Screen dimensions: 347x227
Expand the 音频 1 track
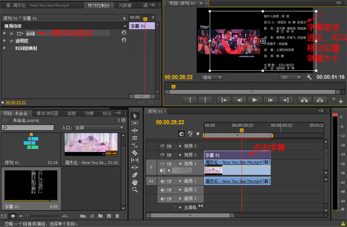pyautogui.click(x=180, y=181)
